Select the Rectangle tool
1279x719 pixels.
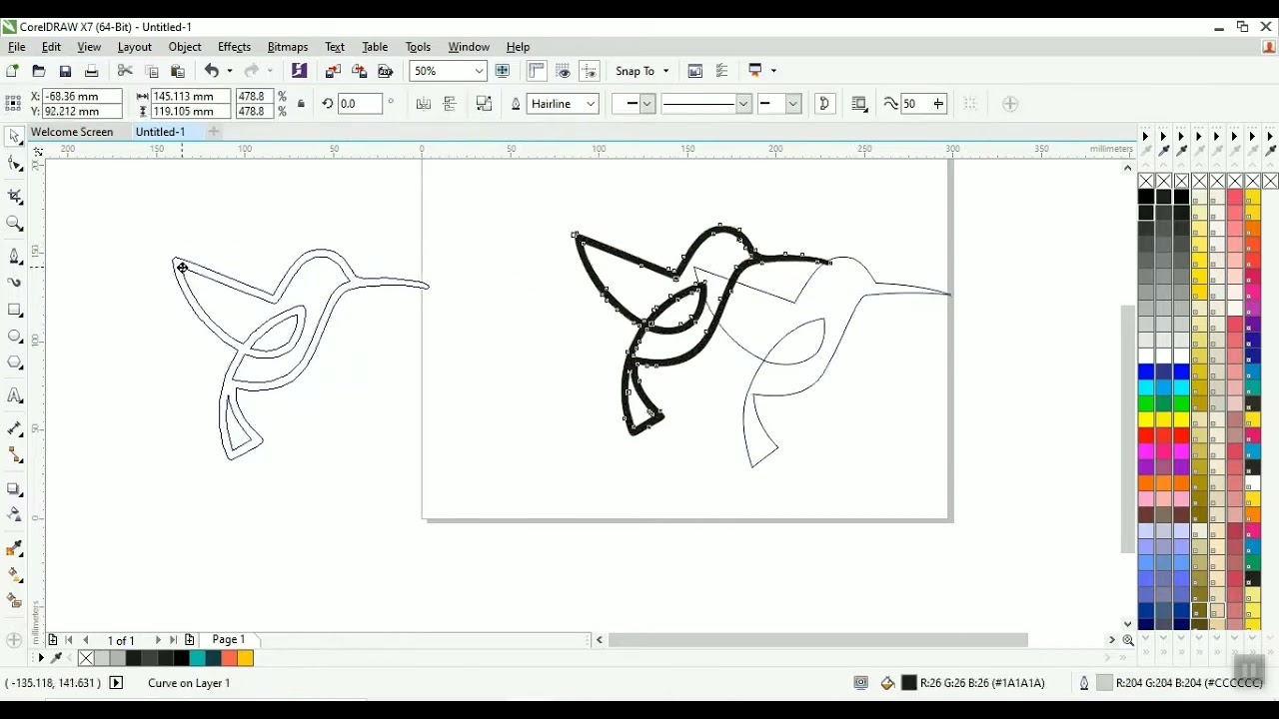click(x=14, y=310)
